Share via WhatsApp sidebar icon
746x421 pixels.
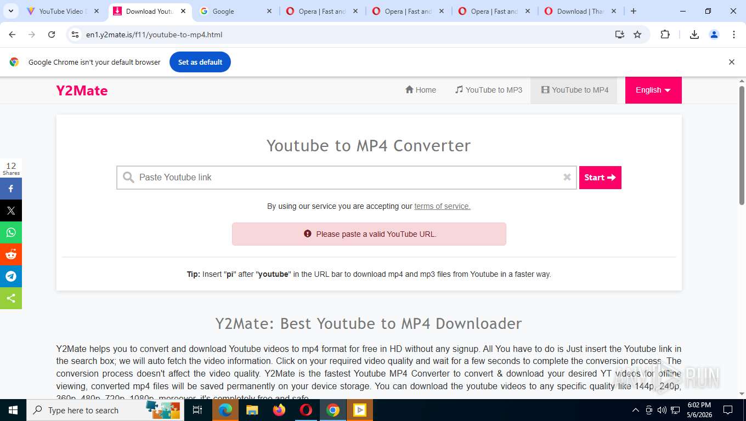(x=11, y=232)
